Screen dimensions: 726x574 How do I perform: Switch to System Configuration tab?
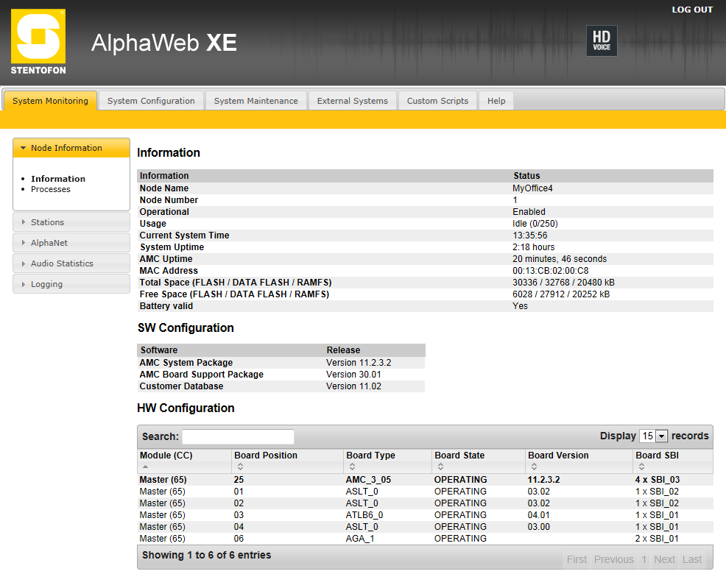(151, 101)
